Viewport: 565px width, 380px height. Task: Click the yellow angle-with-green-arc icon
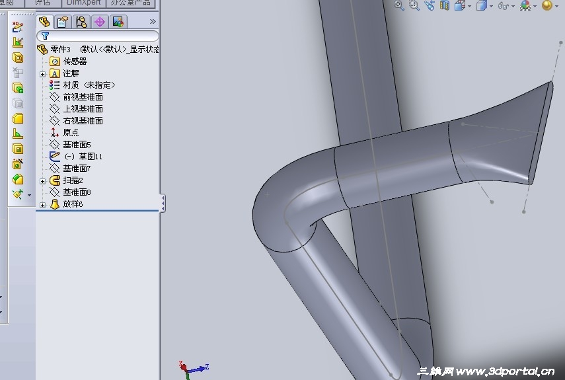18,133
